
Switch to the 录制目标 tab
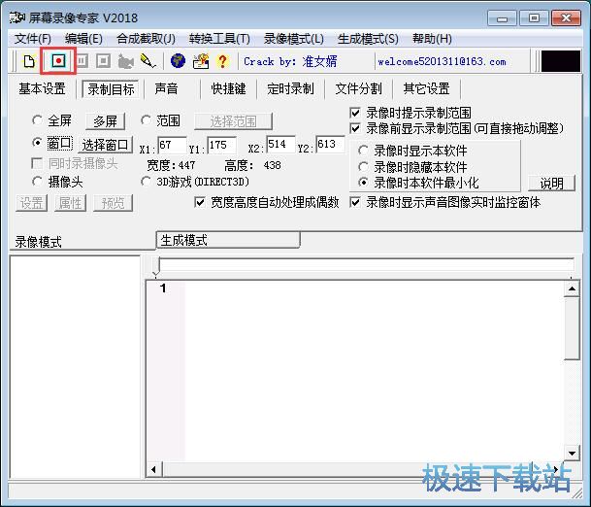click(x=111, y=89)
